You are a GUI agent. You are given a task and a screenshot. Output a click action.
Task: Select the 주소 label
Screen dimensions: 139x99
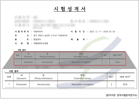pyautogui.click(x=22, y=36)
